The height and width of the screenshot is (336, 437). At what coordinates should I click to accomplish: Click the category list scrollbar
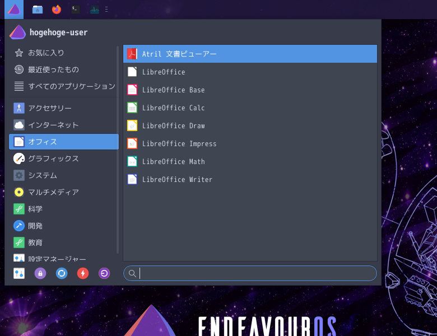pos(118,150)
